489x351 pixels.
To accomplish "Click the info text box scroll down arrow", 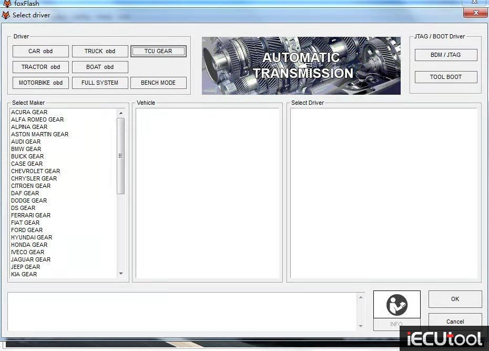I will tap(361, 326).
